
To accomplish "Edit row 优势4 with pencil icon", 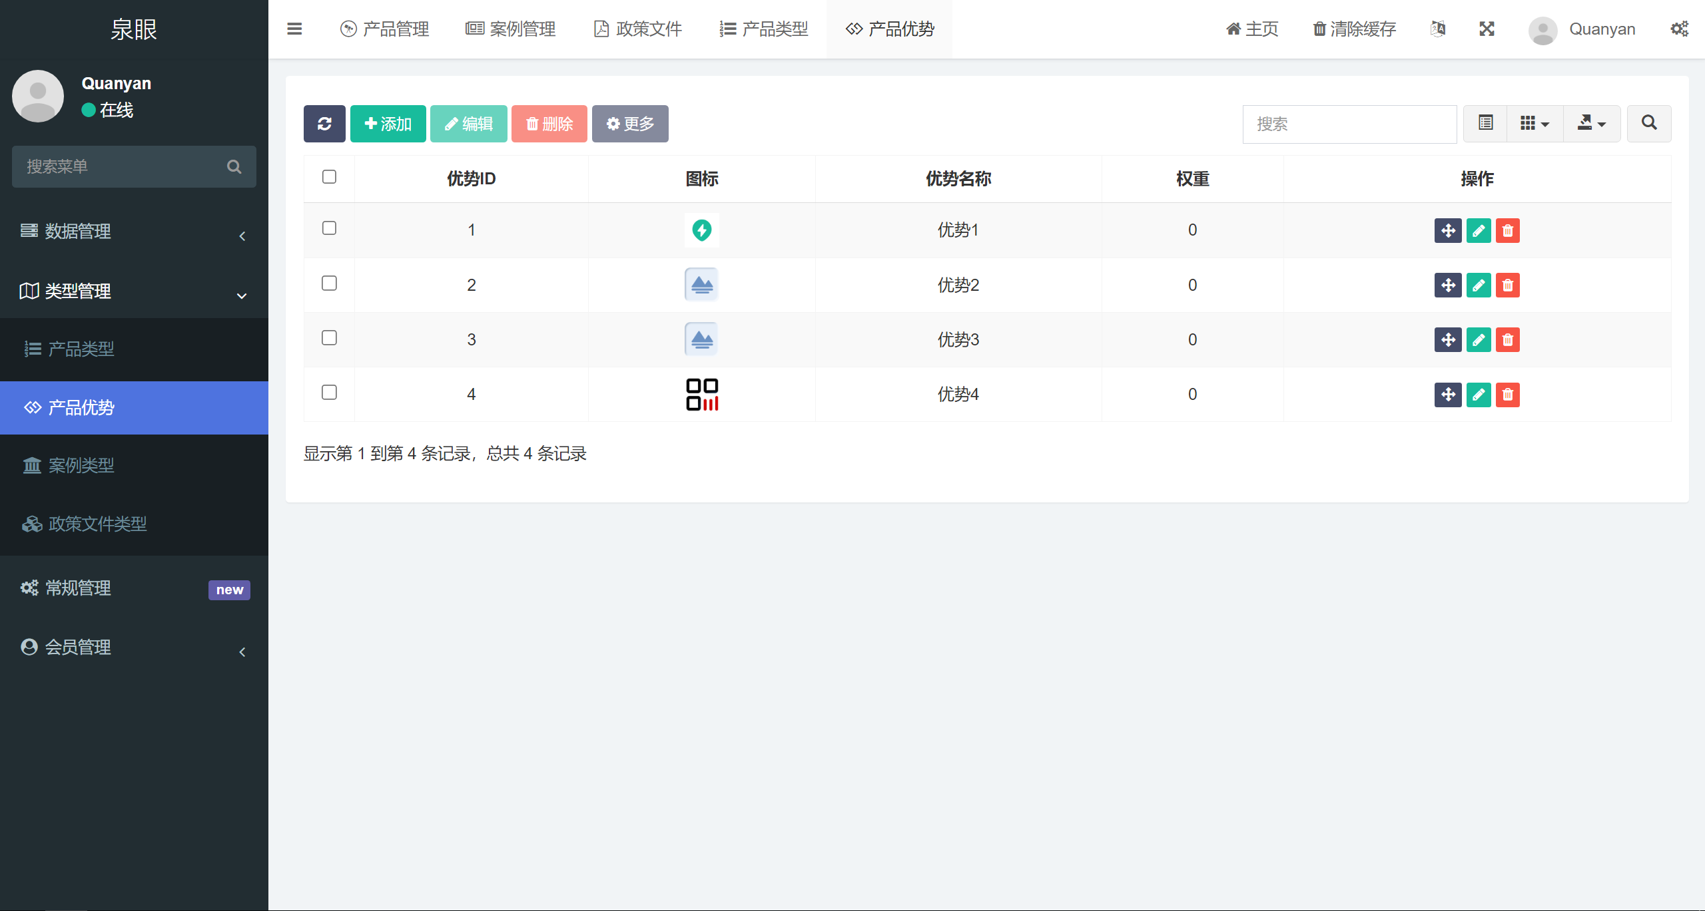I will pyautogui.click(x=1479, y=395).
